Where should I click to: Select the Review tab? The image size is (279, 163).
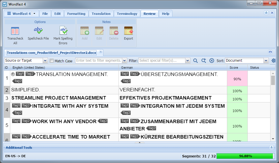point(149,14)
